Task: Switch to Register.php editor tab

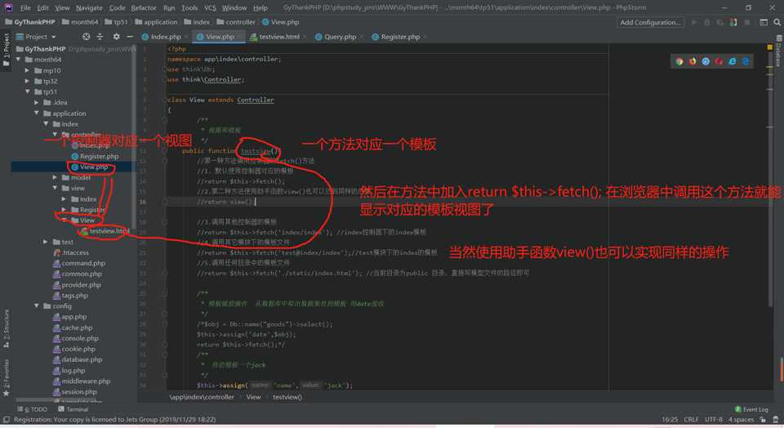Action: point(399,37)
